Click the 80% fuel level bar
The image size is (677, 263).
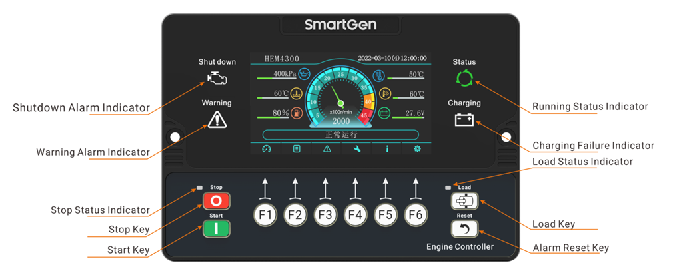[273, 117]
